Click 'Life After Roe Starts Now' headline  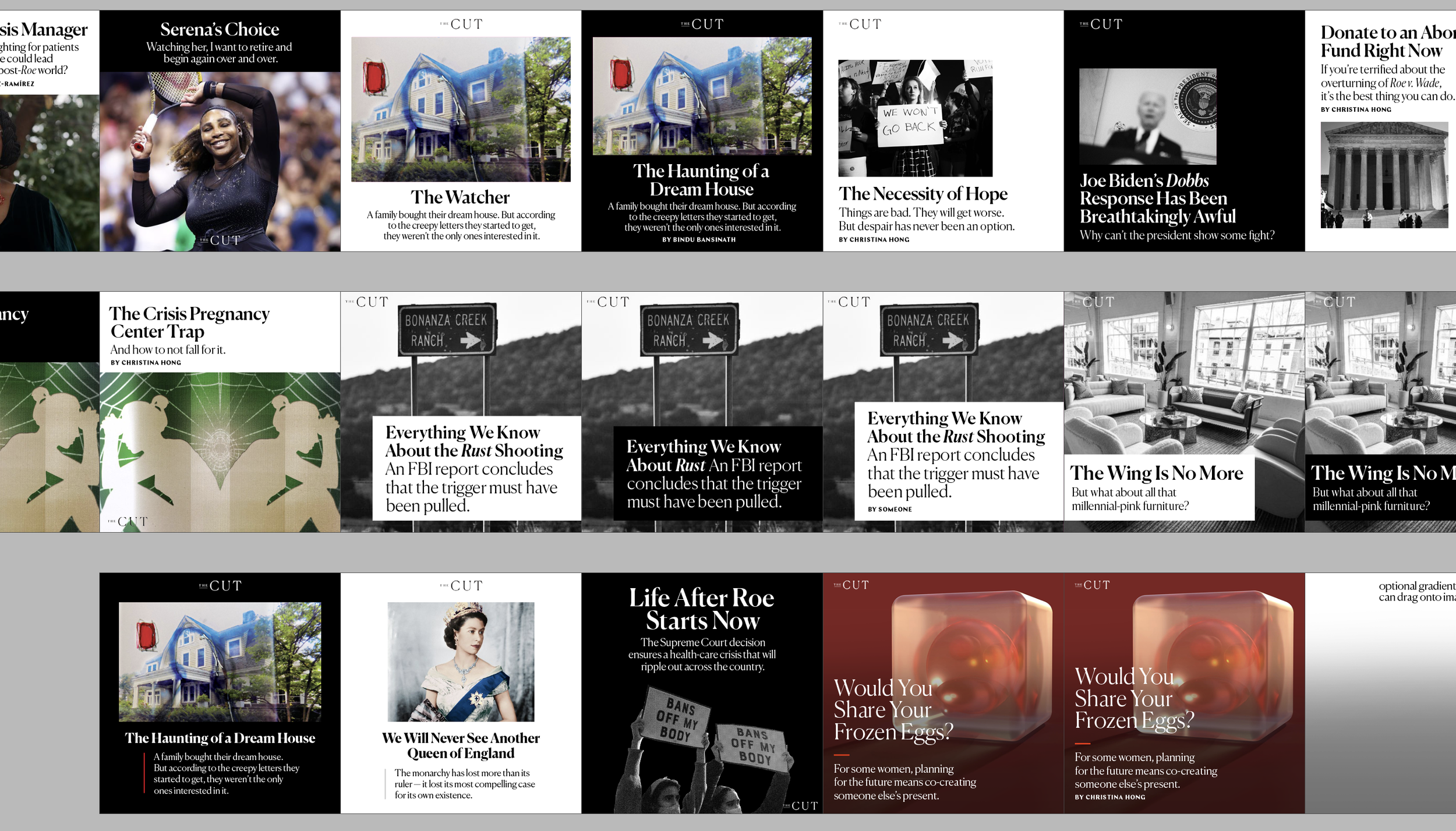point(702,609)
